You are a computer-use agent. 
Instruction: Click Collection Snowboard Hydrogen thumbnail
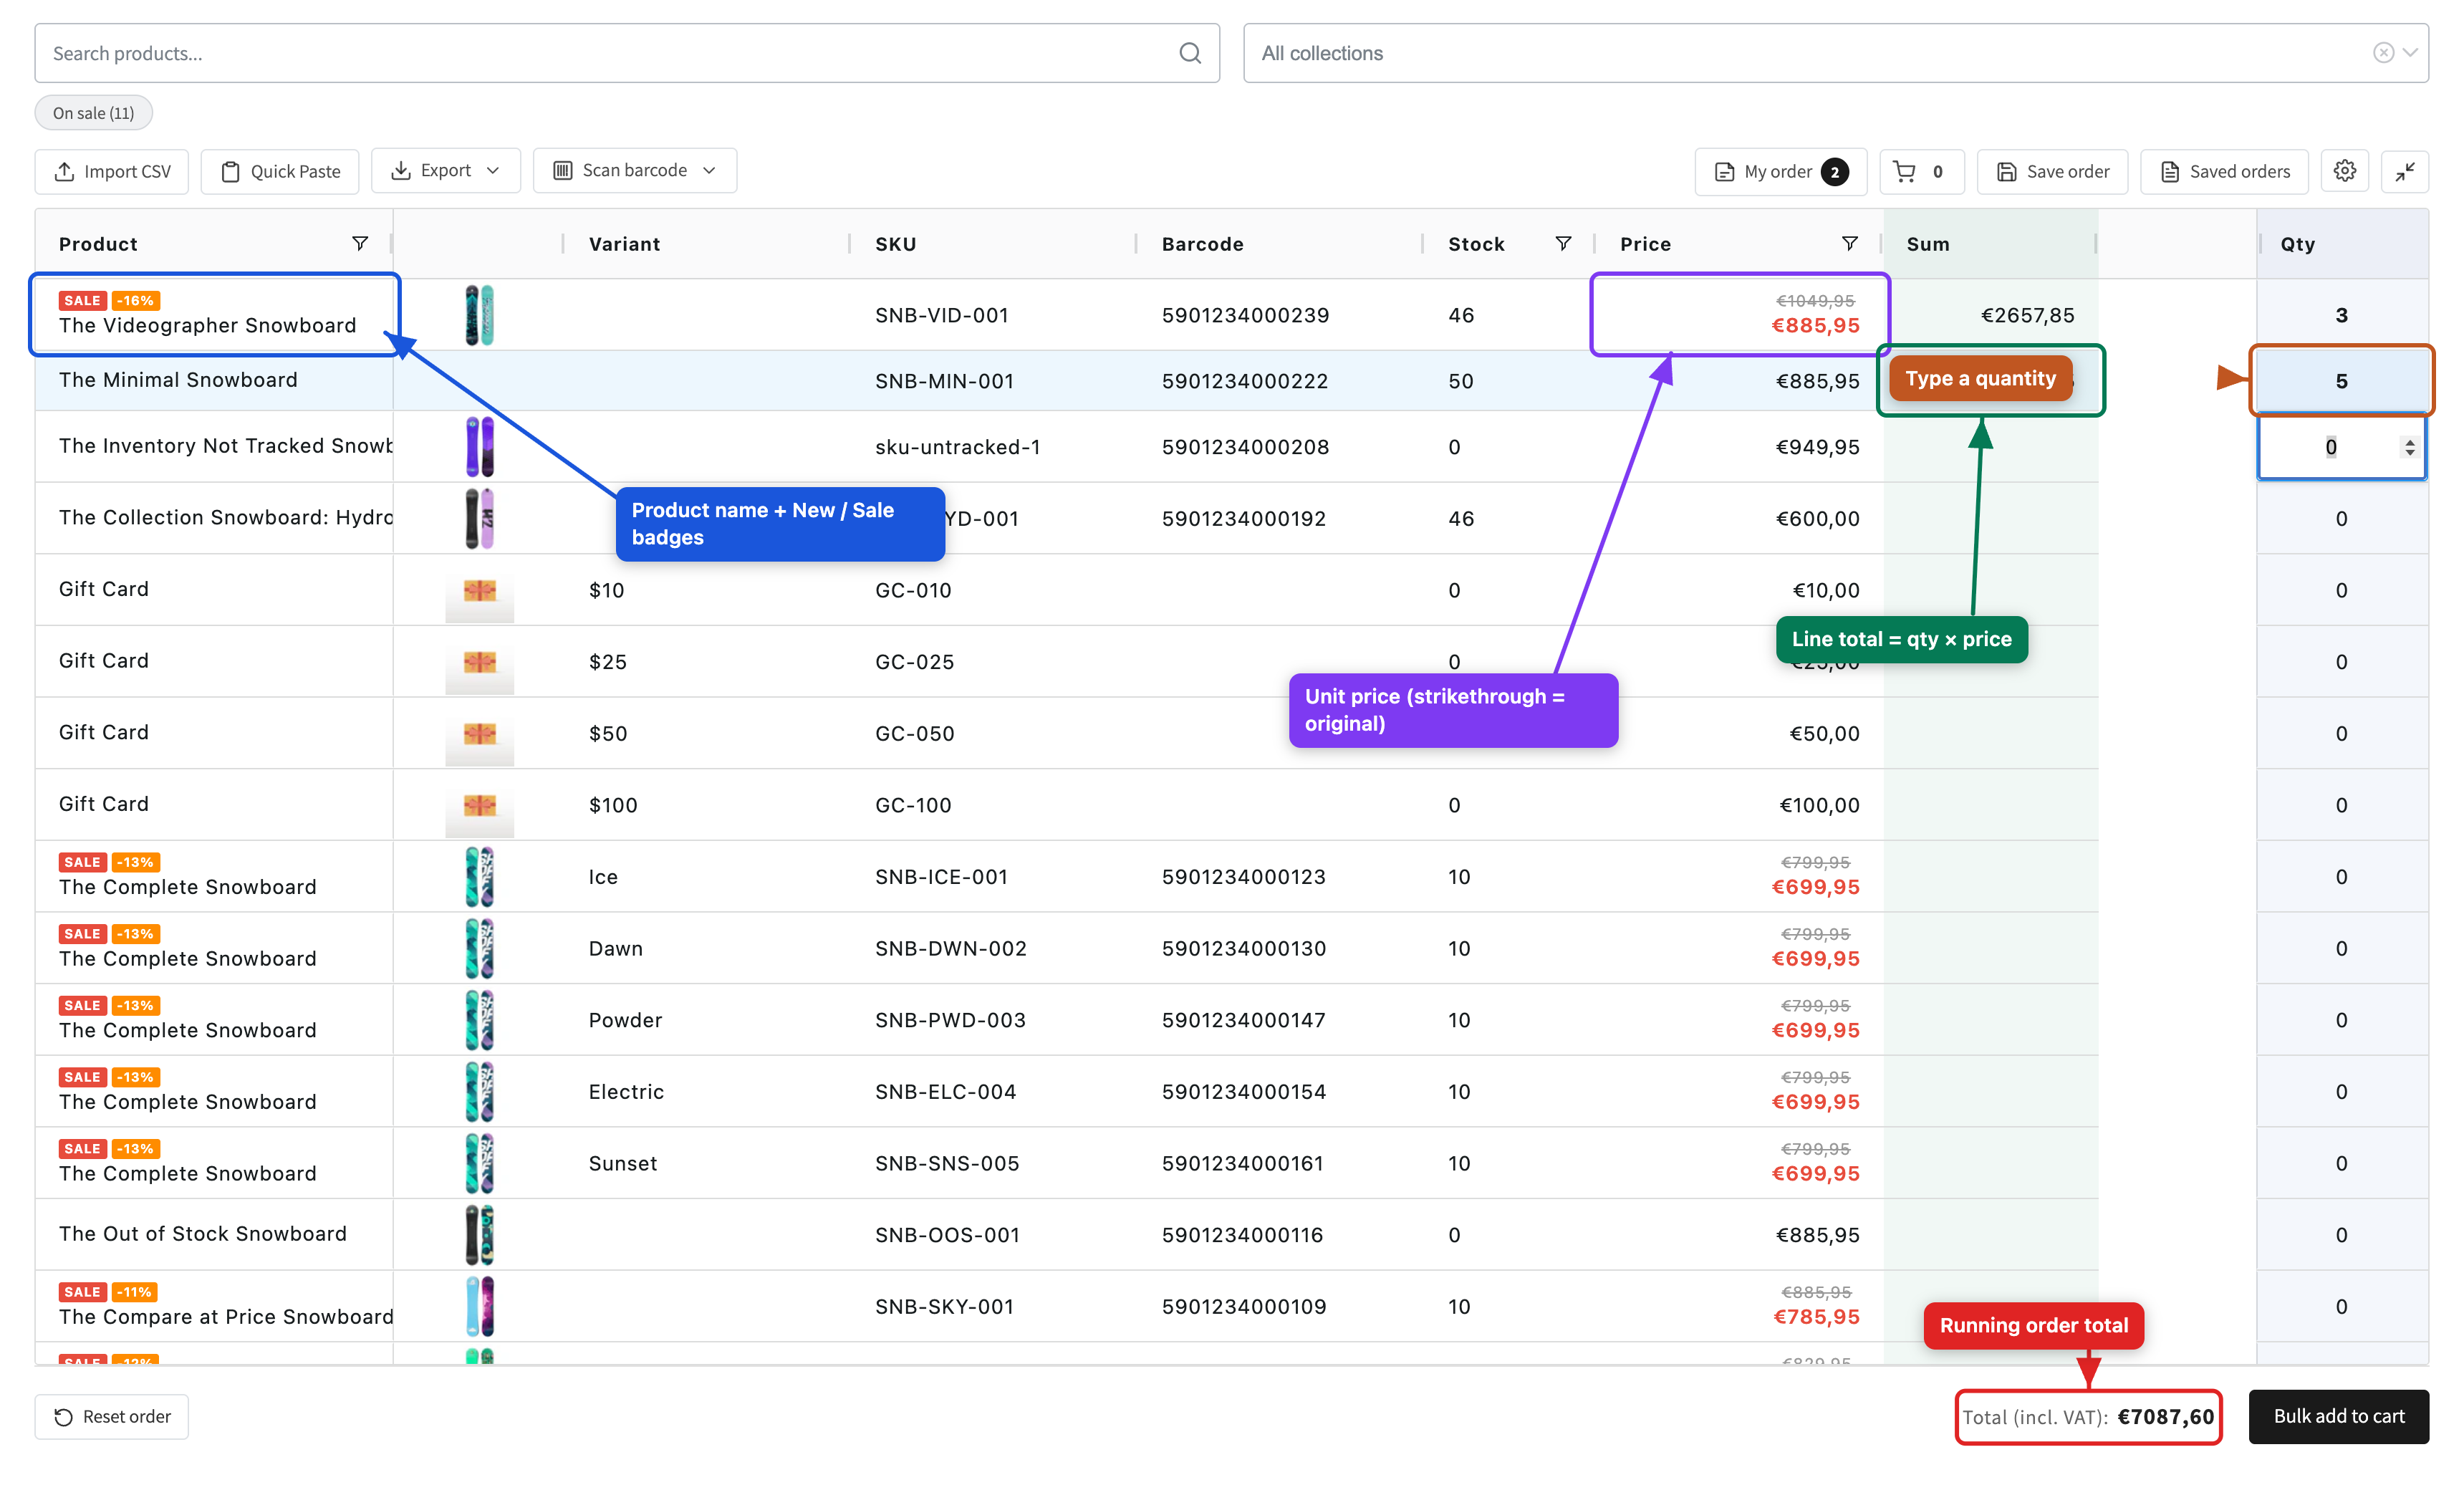tap(479, 518)
